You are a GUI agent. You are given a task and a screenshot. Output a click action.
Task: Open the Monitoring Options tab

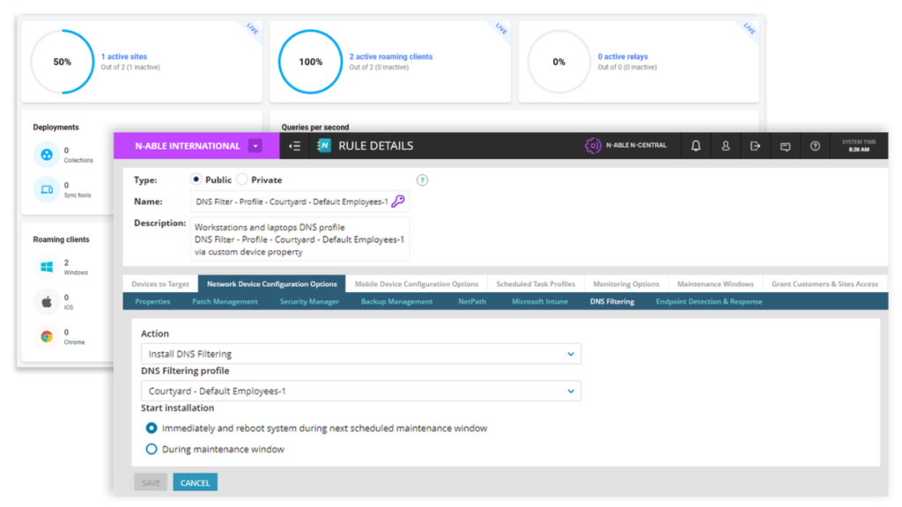pyautogui.click(x=626, y=284)
